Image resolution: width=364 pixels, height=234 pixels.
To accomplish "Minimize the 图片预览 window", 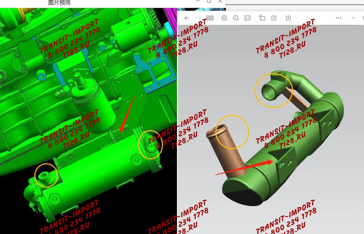I will click(198, 1).
